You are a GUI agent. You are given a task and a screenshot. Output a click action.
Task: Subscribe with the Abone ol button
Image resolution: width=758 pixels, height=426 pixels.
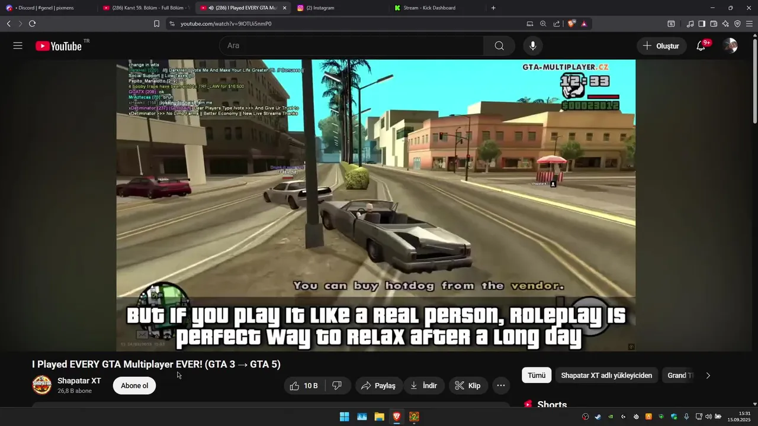(134, 386)
